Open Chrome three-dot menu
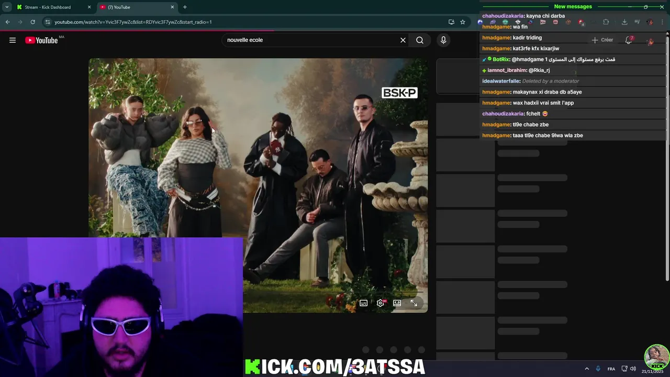The image size is (670, 377). (x=663, y=22)
